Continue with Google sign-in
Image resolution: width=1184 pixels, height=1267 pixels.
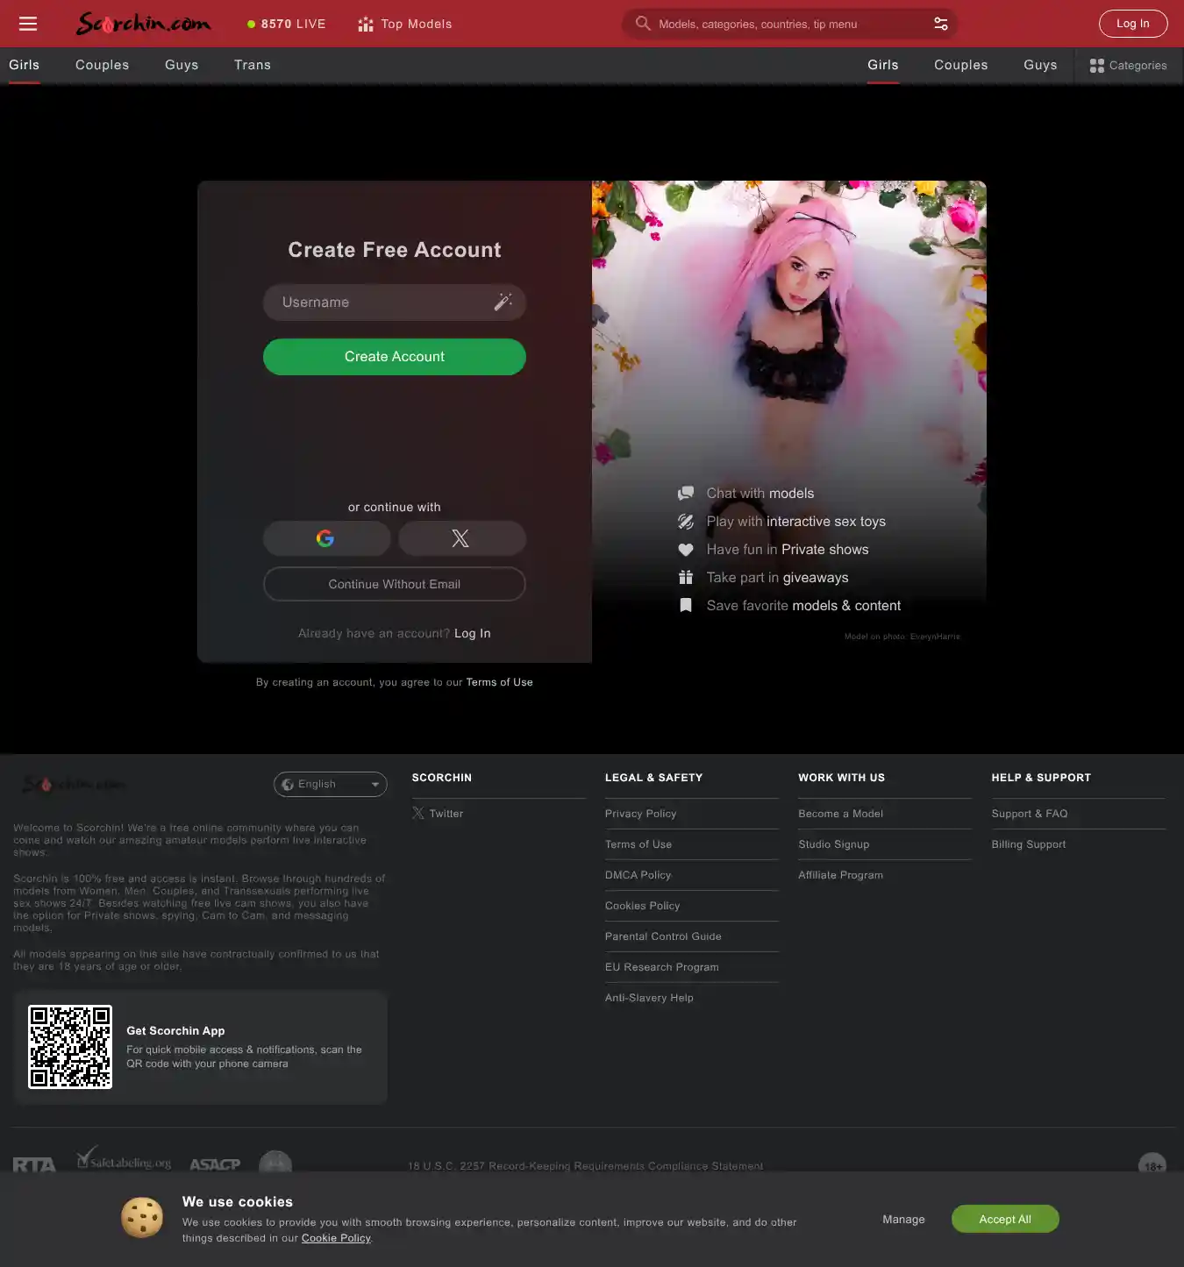326,538
